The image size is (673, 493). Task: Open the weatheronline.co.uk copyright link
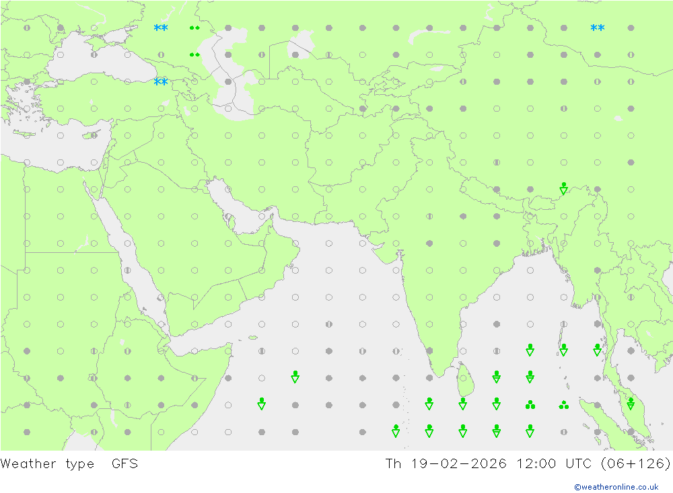[x=616, y=487]
